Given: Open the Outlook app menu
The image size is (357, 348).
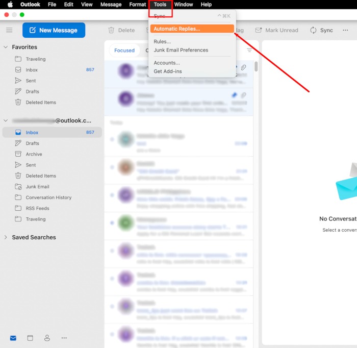Looking at the screenshot, I should 30,4.
